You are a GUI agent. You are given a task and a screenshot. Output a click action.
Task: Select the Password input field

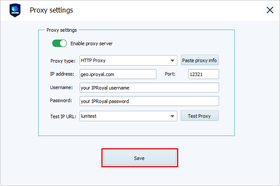[149, 101]
